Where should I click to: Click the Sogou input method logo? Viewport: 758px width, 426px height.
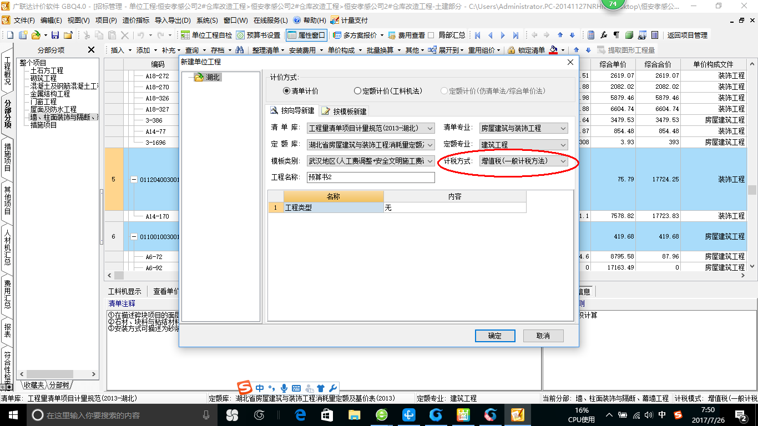point(245,388)
